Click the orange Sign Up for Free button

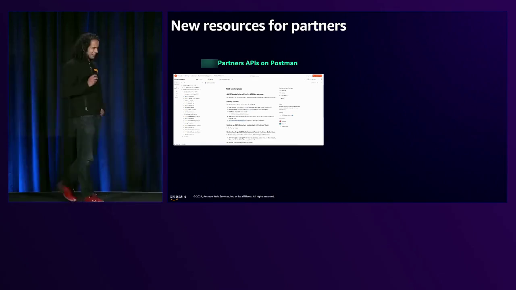point(317,76)
